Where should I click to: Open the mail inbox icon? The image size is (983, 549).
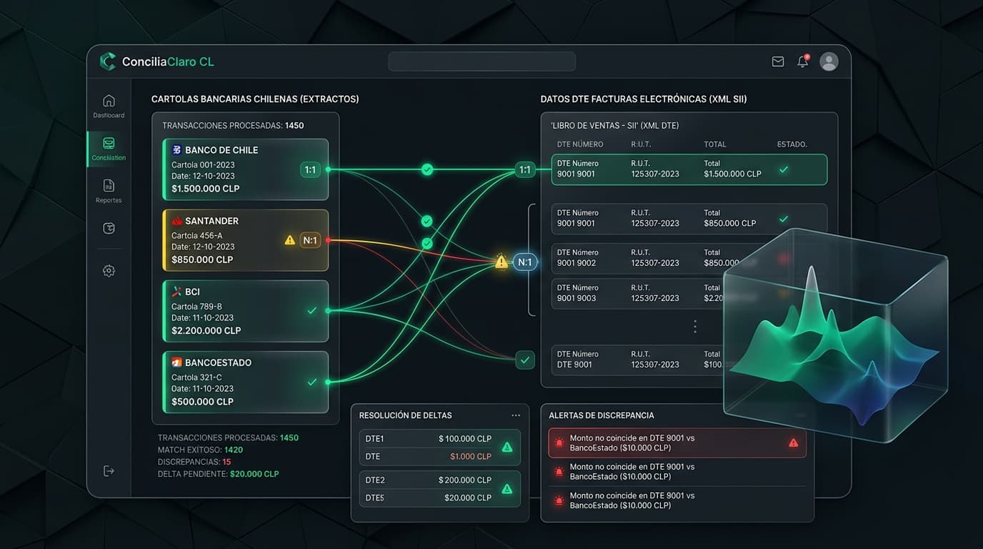[778, 62]
